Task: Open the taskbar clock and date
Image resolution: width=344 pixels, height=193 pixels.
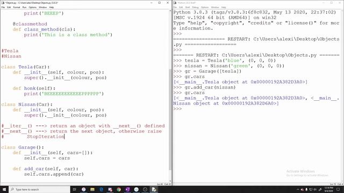Action: (328, 189)
